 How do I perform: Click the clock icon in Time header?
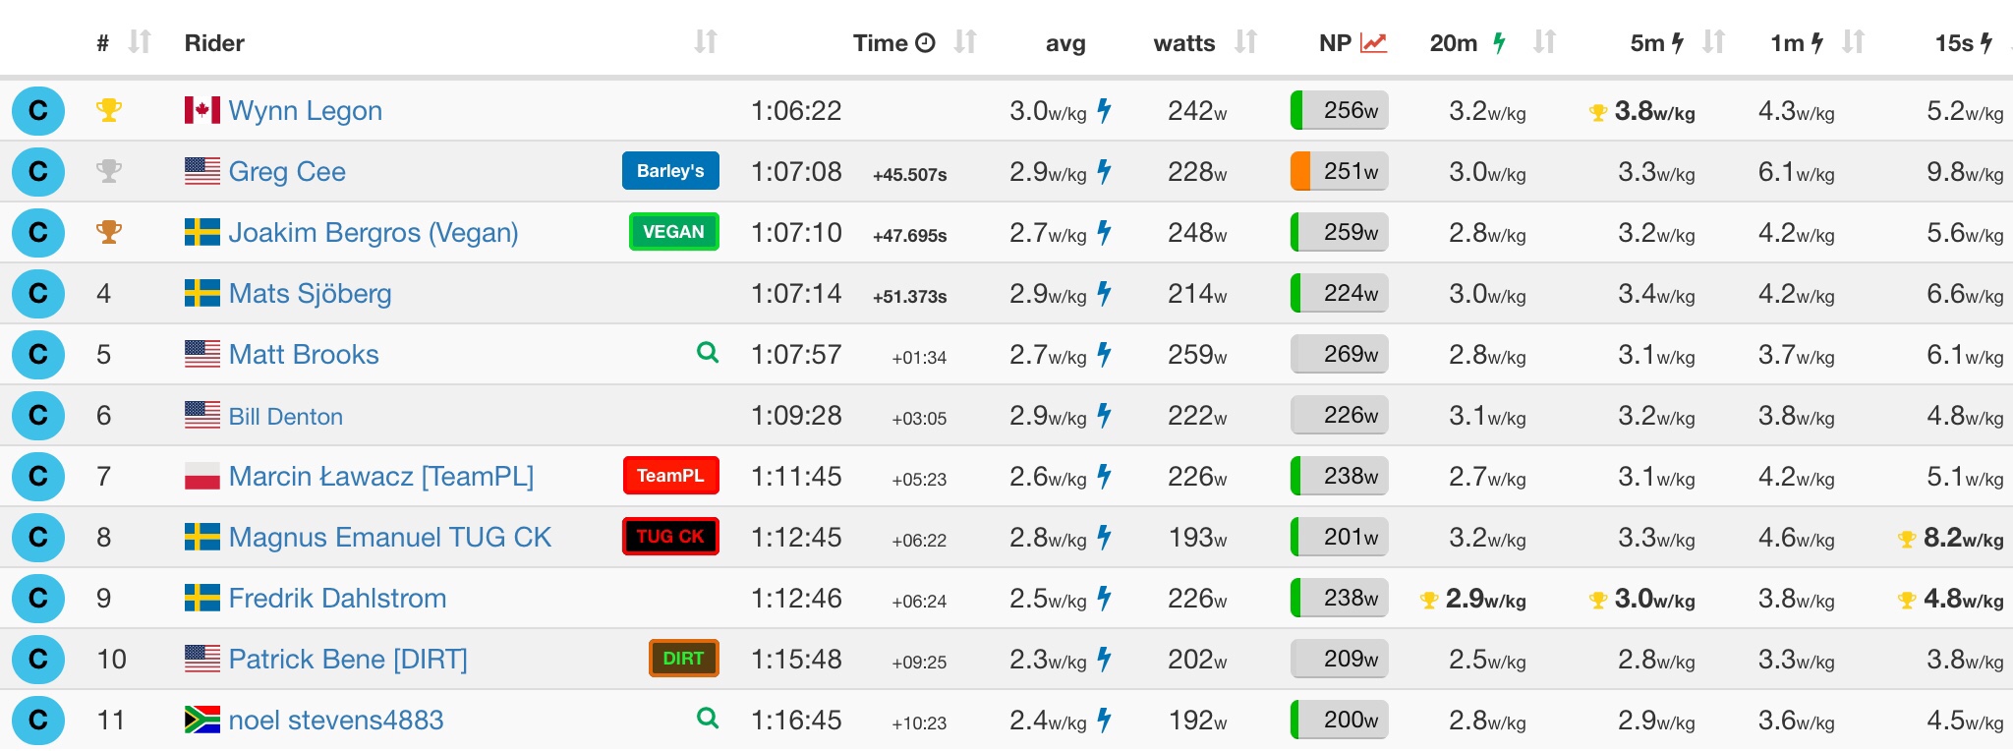[x=925, y=43]
